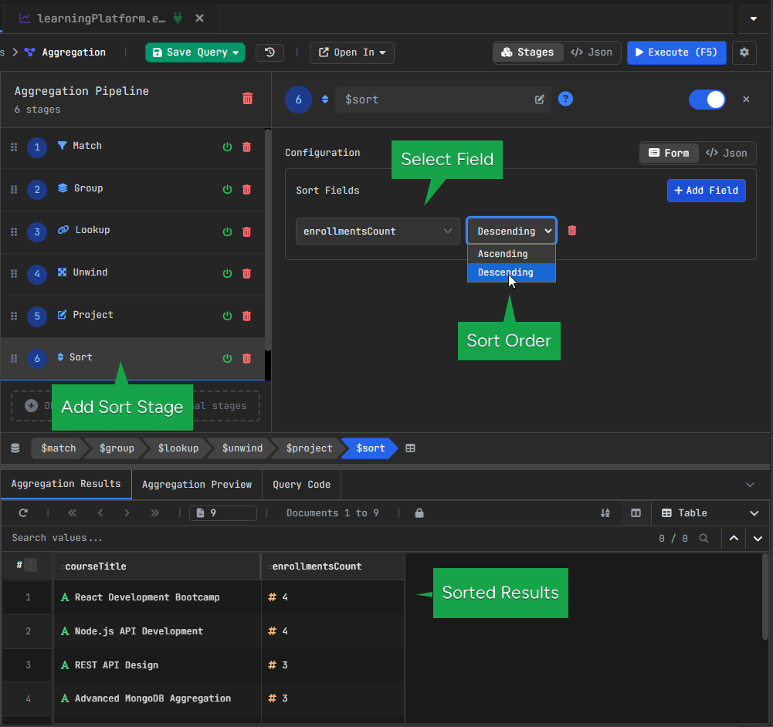Switch to Query Code tab
773x727 pixels.
point(302,485)
